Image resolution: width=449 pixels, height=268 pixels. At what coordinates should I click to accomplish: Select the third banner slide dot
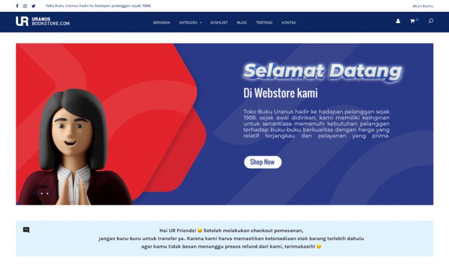48,193
